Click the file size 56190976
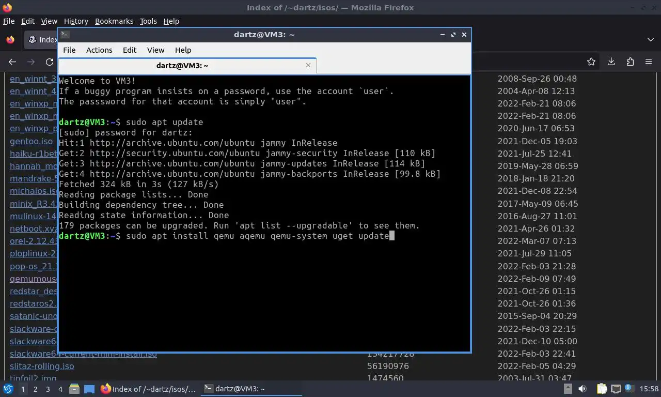The image size is (661, 397). pyautogui.click(x=388, y=366)
